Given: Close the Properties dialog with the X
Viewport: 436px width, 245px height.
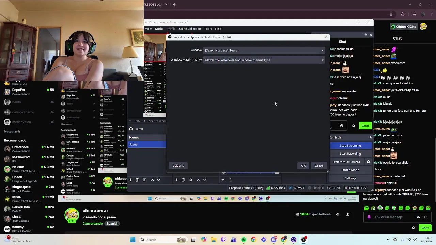Looking at the screenshot, I should coord(326,37).
